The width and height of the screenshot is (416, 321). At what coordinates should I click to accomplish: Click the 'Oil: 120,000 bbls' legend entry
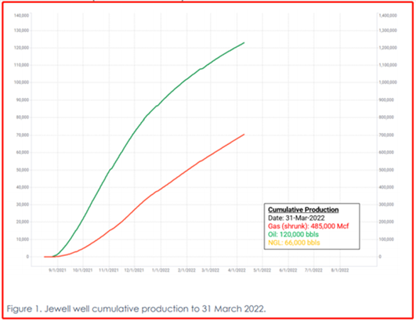[294, 234]
